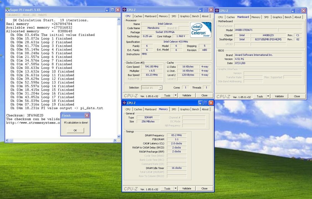The height and width of the screenshot is (199, 312).
Task: Click the processor Name field reading "Intel Celeron"
Action: click(x=165, y=24)
